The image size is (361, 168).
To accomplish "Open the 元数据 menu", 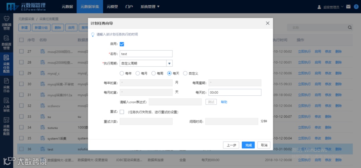I will click(x=67, y=7).
